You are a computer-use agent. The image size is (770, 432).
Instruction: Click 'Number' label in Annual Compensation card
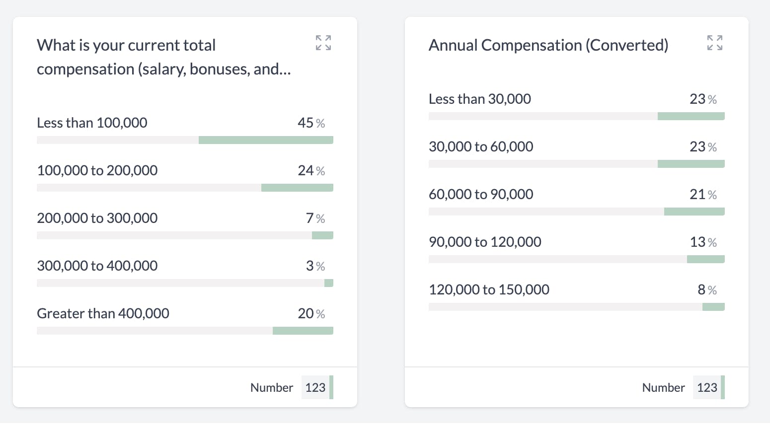click(x=663, y=387)
